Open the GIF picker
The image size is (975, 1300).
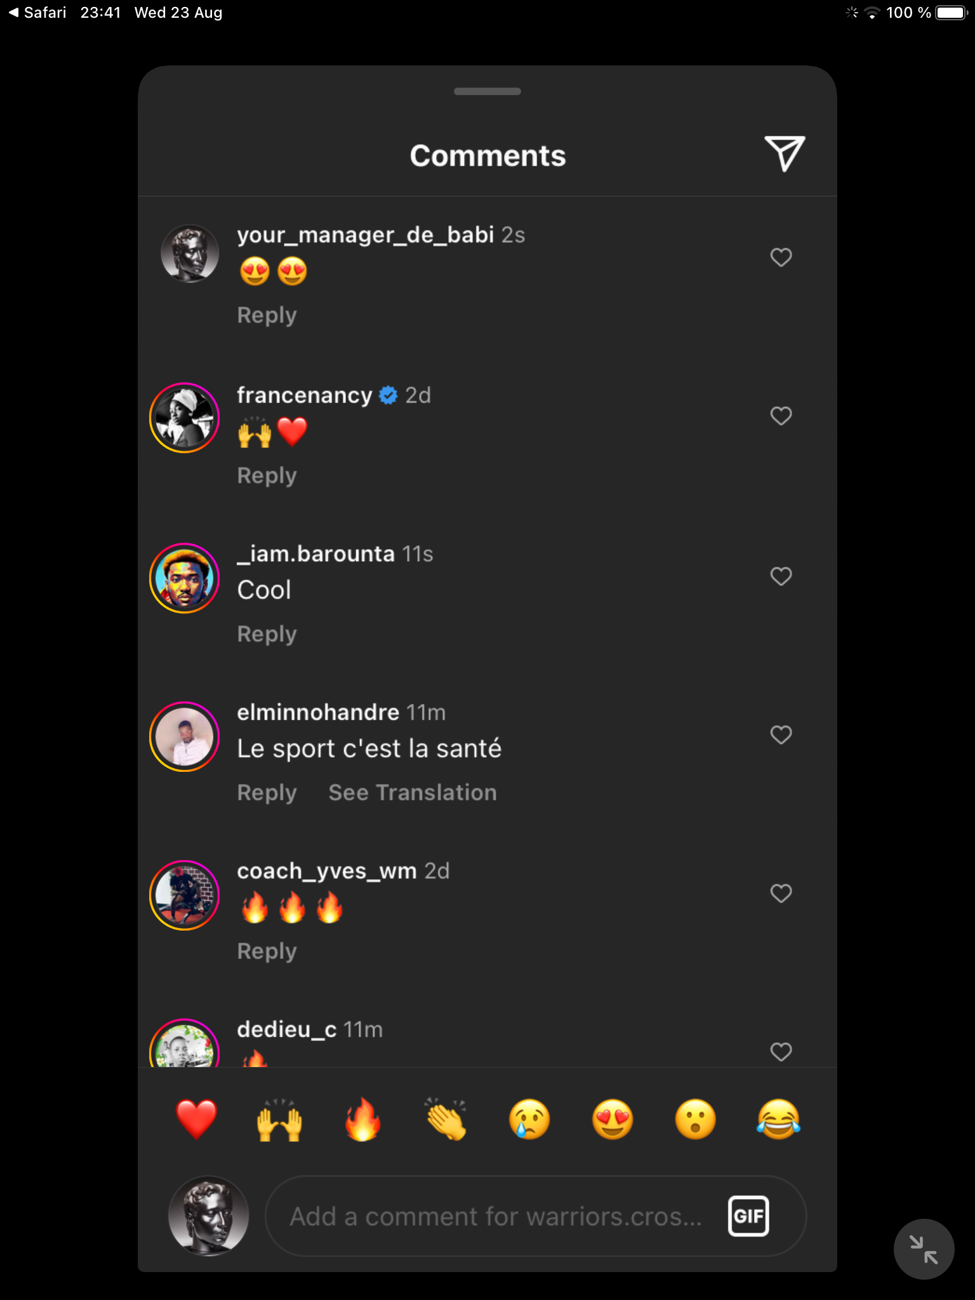[x=748, y=1216]
